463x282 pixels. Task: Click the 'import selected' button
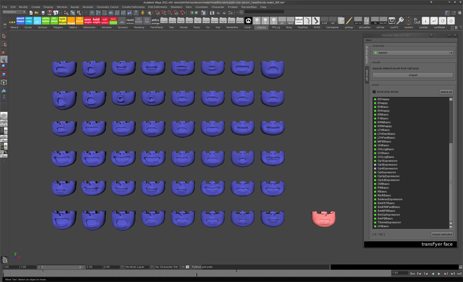click(x=442, y=235)
